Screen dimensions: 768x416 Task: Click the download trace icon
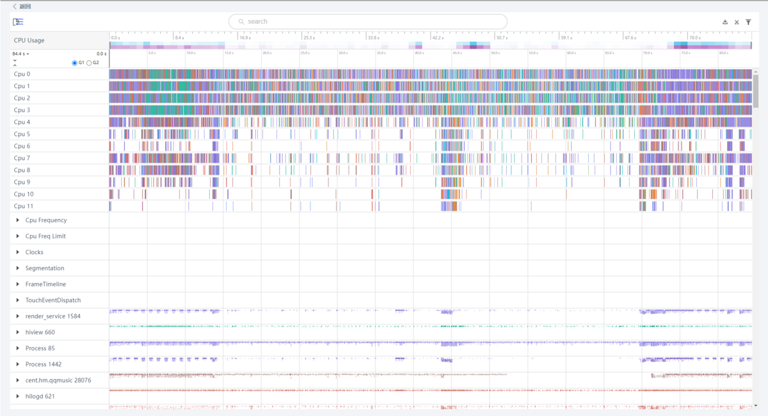click(725, 22)
